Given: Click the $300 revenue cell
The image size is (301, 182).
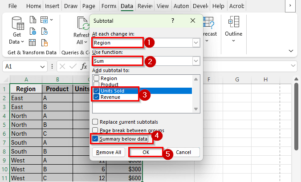Looking at the screenshot, I should click(124, 169).
